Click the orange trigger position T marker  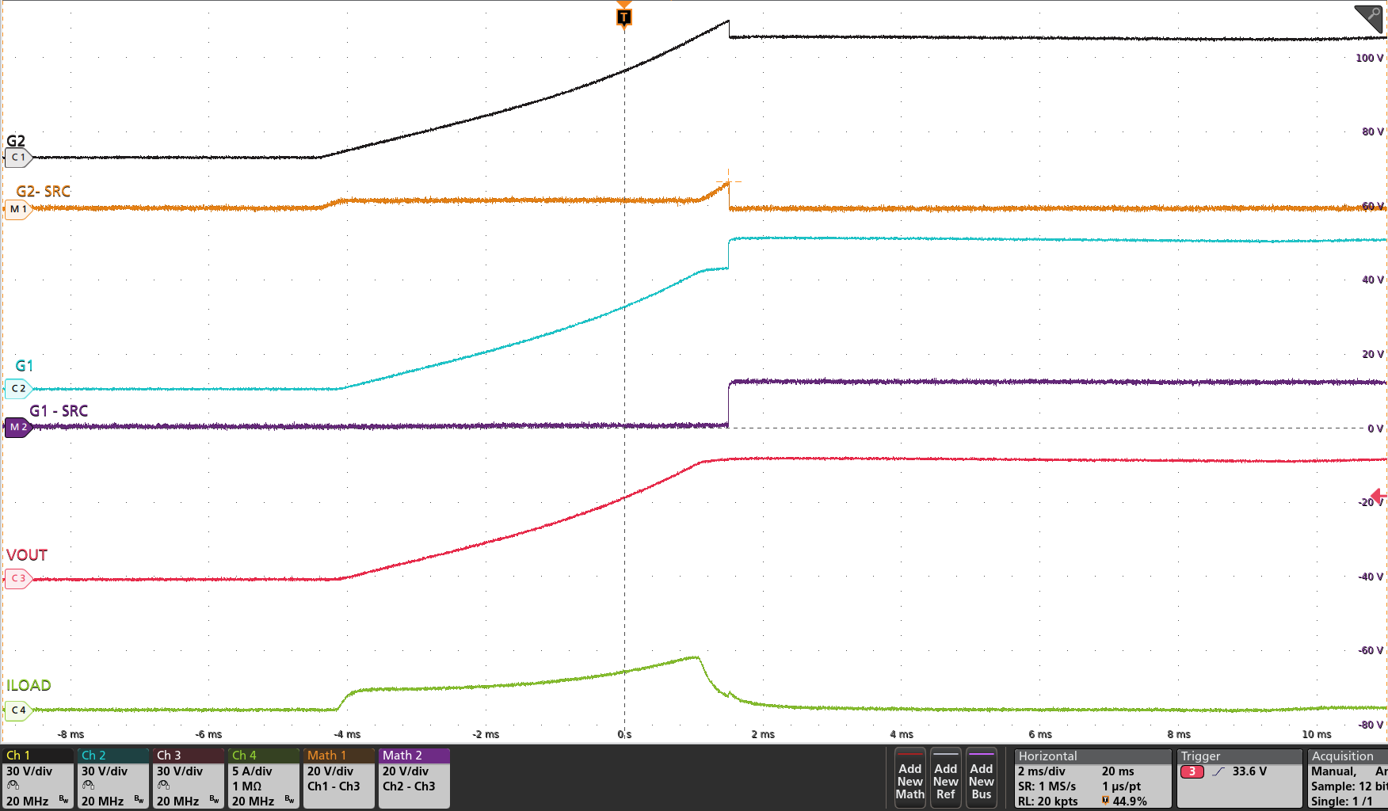pos(624,17)
